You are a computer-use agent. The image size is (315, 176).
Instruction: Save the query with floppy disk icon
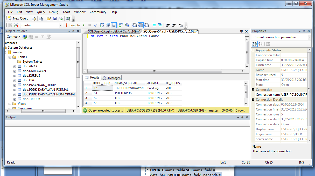pyautogui.click(x=55, y=18)
